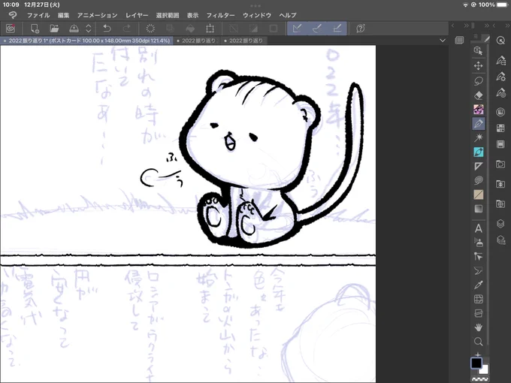Select the white sub color swatch

[484, 370]
